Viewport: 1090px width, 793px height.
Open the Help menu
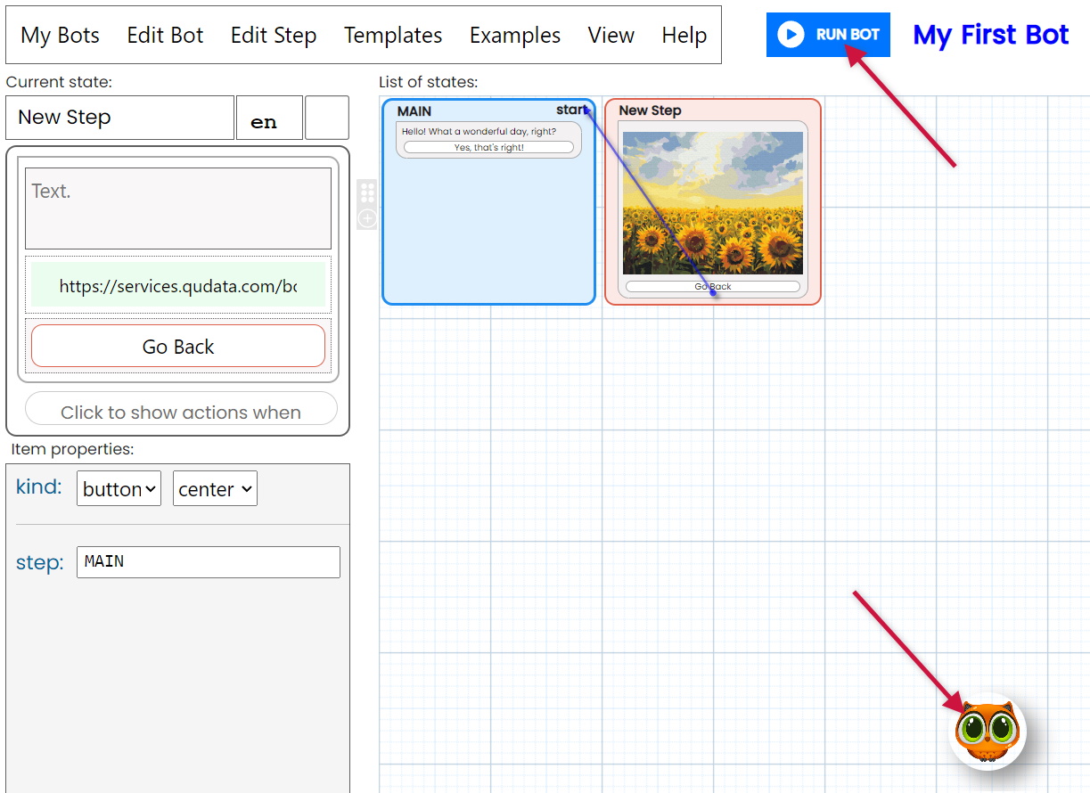(684, 36)
